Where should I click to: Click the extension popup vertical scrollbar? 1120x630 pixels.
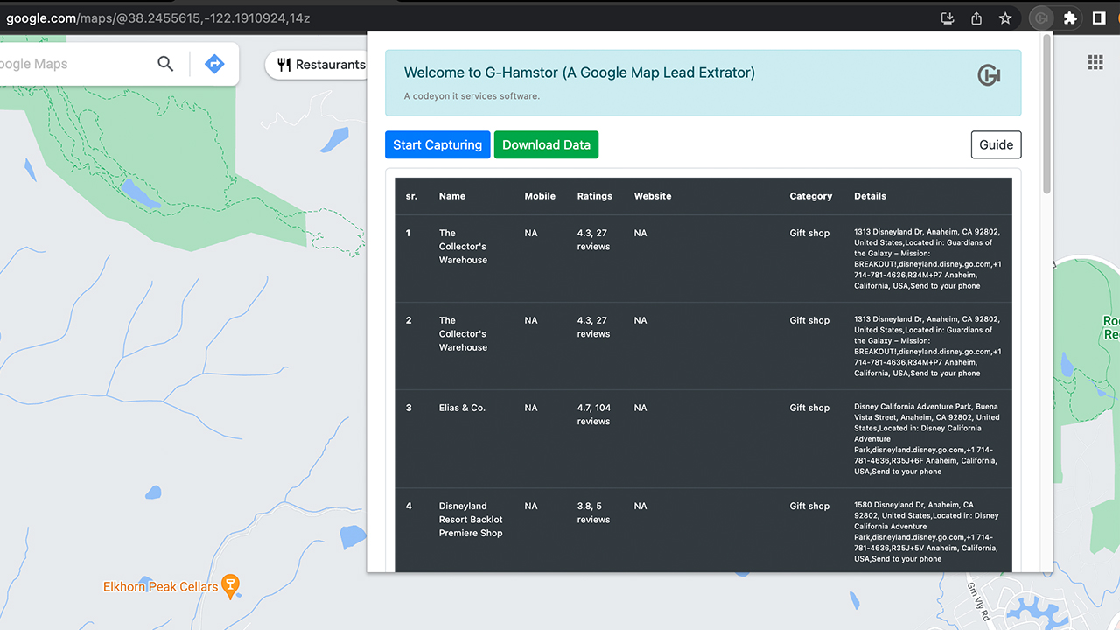[1047, 114]
